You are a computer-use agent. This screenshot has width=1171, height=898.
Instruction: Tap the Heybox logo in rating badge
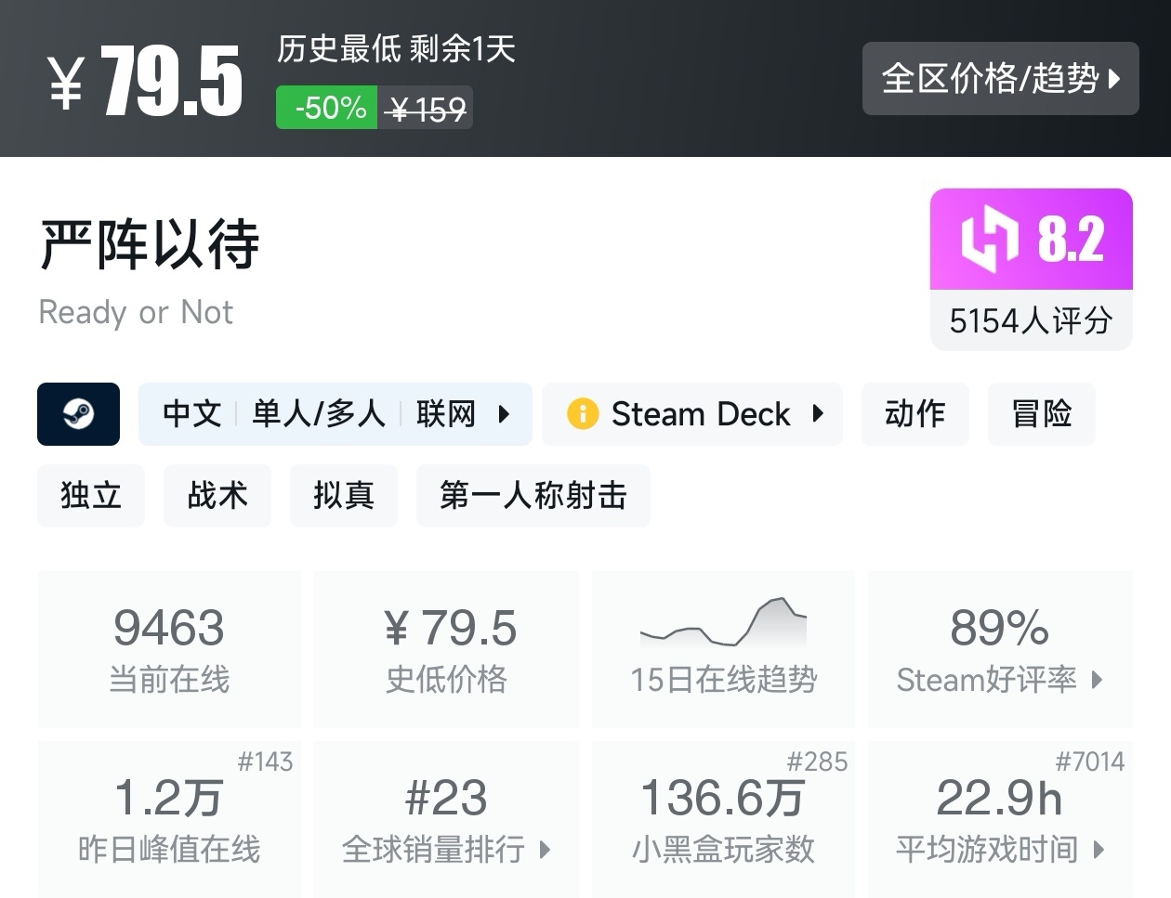click(990, 240)
